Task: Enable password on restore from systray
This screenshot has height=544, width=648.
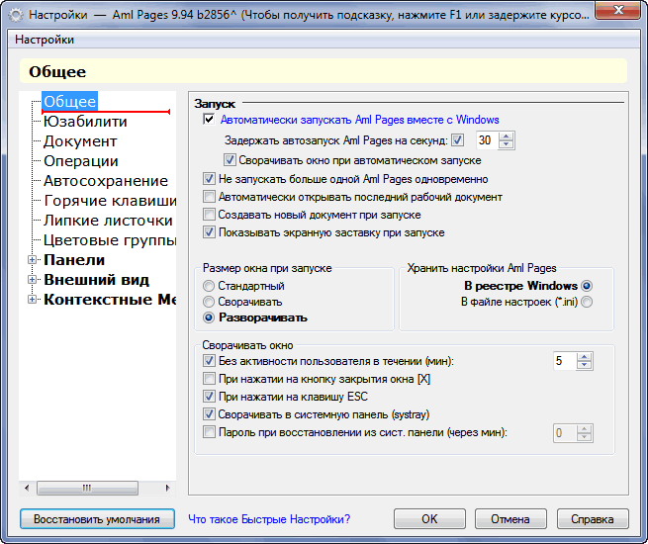Action: [x=209, y=432]
